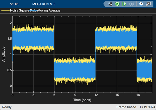
Task: Click the Frame based status text
Action: pyautogui.click(x=127, y=107)
